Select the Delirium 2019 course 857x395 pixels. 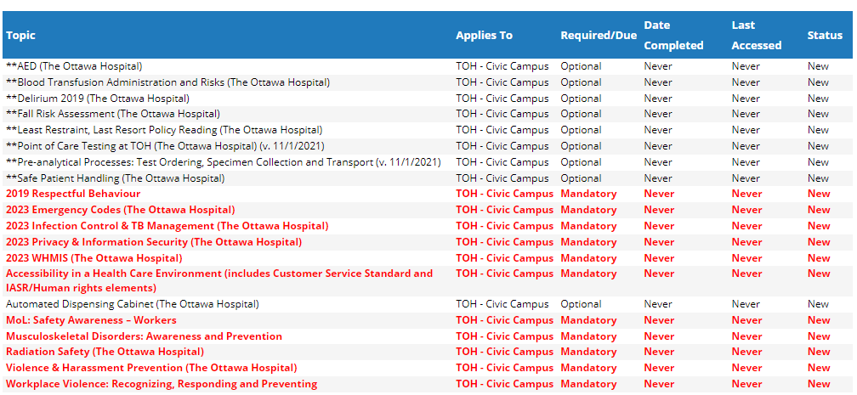98,99
